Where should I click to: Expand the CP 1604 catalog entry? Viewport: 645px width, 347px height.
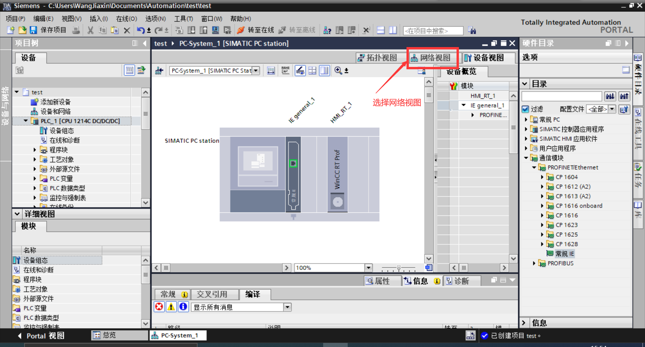543,177
